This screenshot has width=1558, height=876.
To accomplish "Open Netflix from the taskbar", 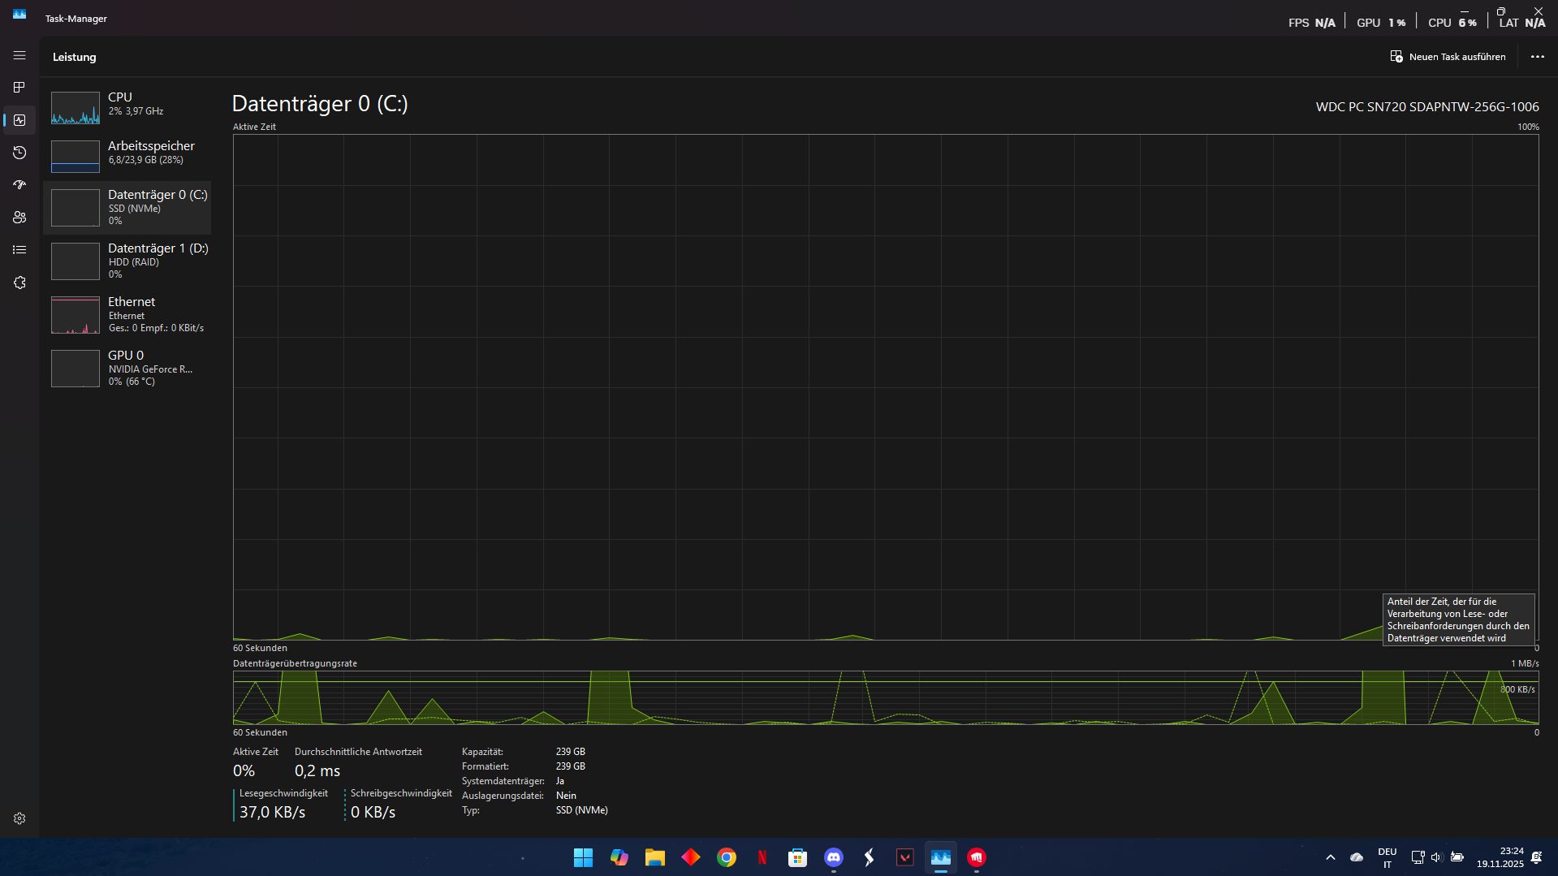I will (762, 857).
